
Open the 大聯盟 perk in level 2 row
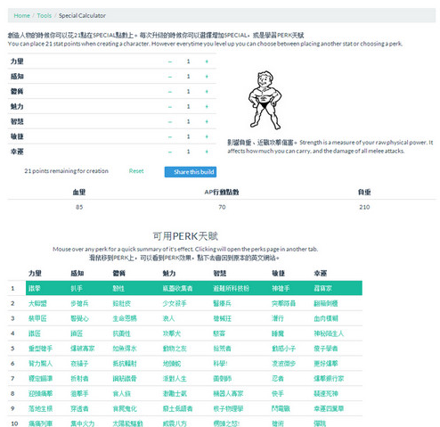pos(37,303)
